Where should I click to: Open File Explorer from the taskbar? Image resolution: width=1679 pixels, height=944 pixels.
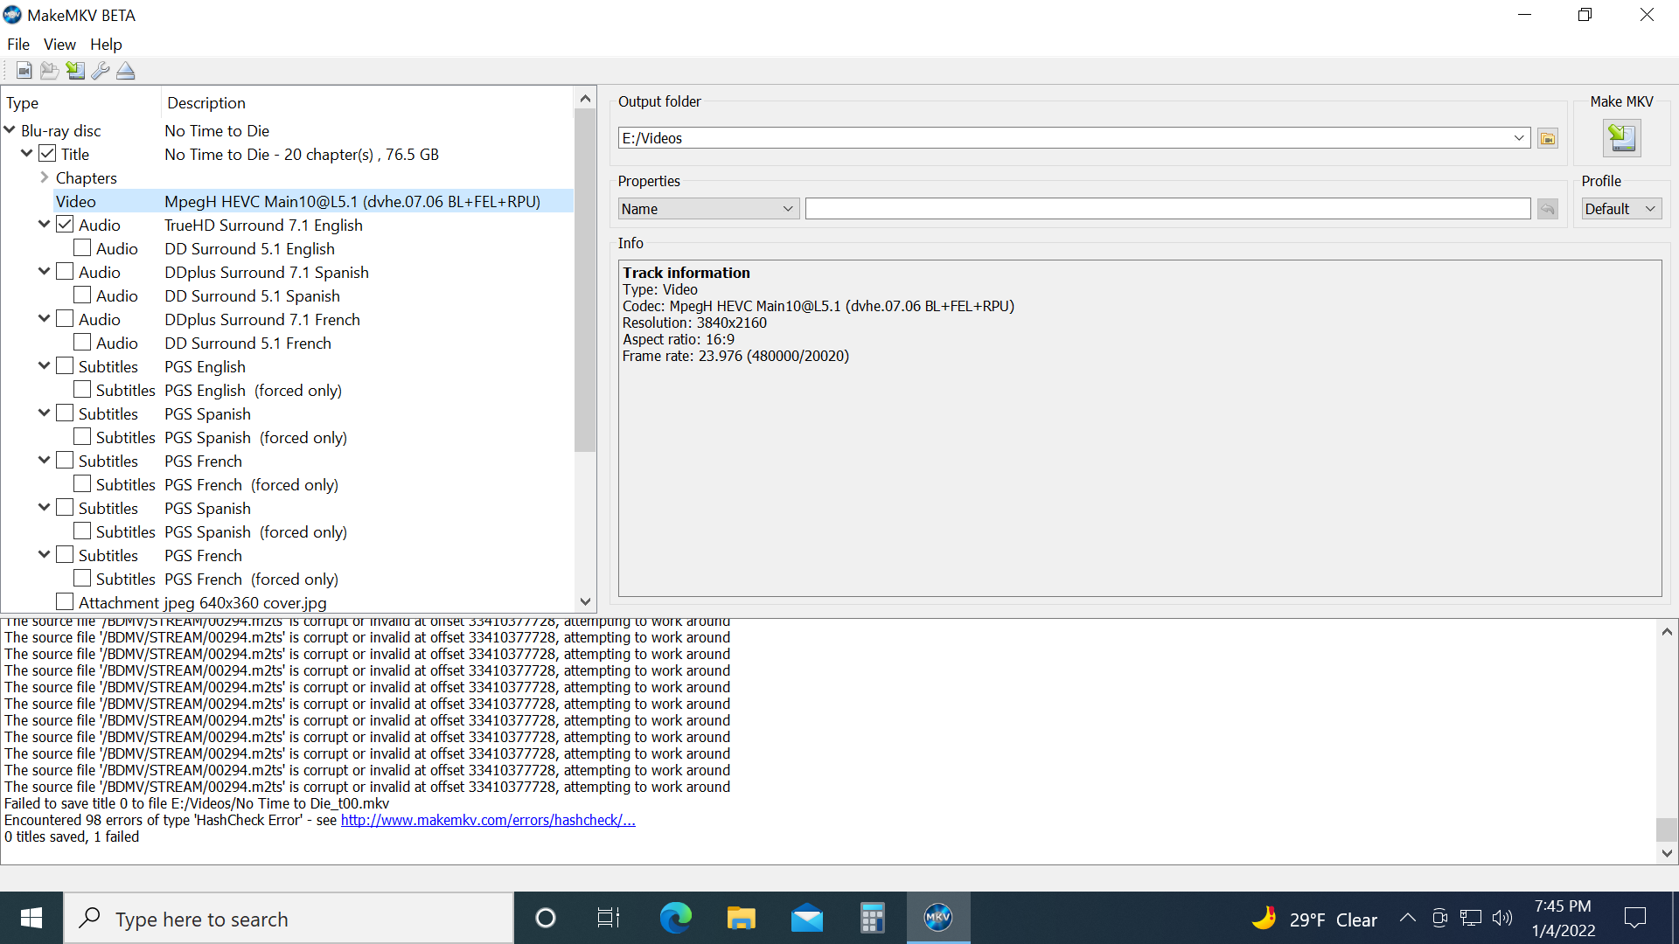pyautogui.click(x=741, y=918)
